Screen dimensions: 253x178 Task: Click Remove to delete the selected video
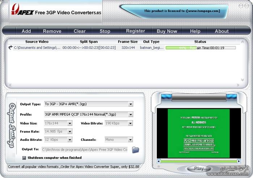[x=52, y=31]
